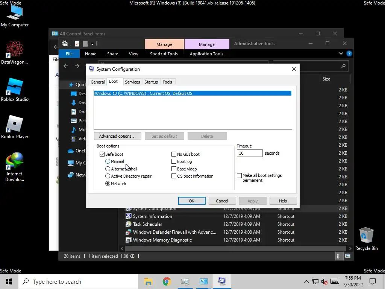Launch Roblox Player desktop shortcut
The width and height of the screenshot is (385, 289).
[15, 127]
